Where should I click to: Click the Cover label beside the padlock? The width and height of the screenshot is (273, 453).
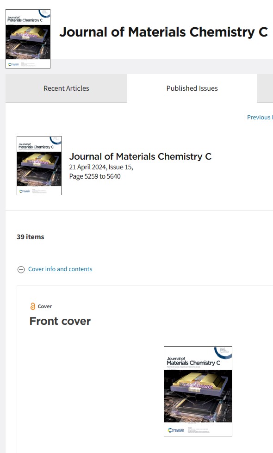(45, 306)
